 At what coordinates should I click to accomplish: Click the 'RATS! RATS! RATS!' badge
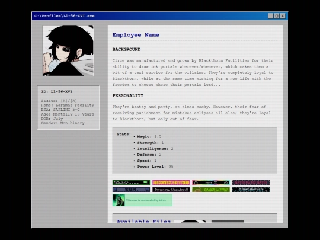coord(251,183)
